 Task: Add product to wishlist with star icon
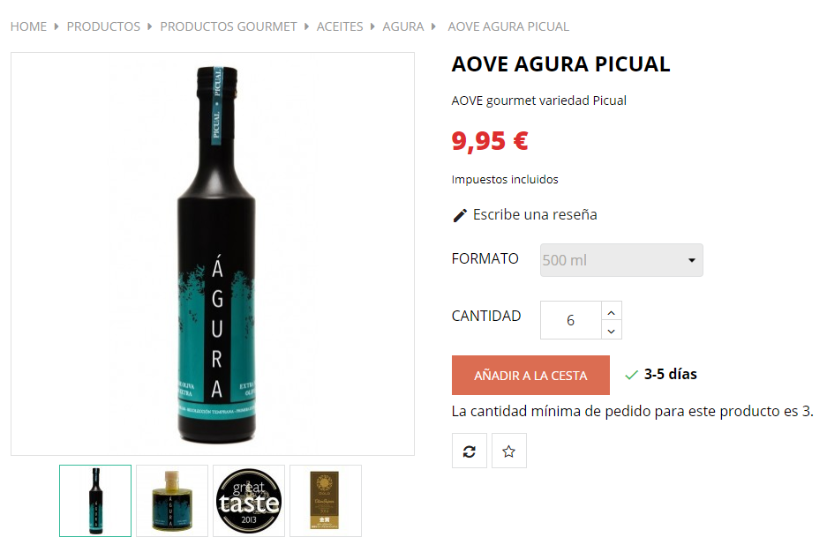(x=509, y=451)
